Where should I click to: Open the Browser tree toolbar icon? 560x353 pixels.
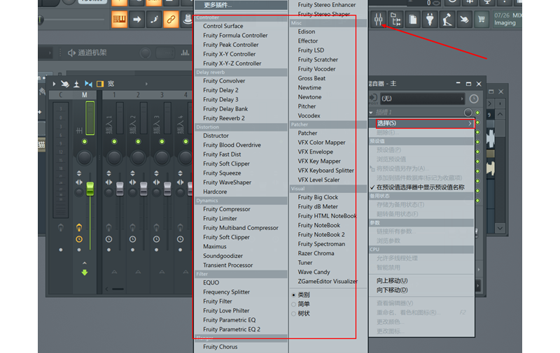(x=395, y=20)
